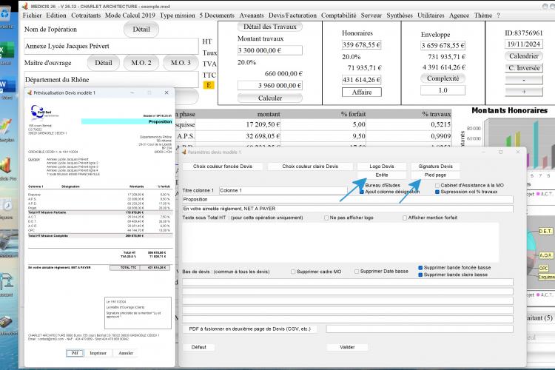
Task: Click the date field 19/11/2024
Action: 523,44
